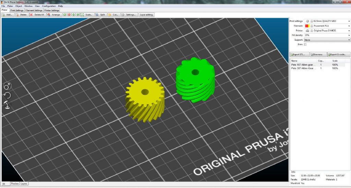Select the Layers tab at the bottom
Image resolution: width=351 pixels, height=188 pixels.
(x=24, y=184)
